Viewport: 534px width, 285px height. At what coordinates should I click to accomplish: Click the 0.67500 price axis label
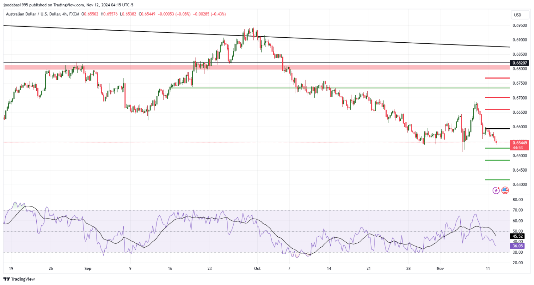[x=520, y=83]
